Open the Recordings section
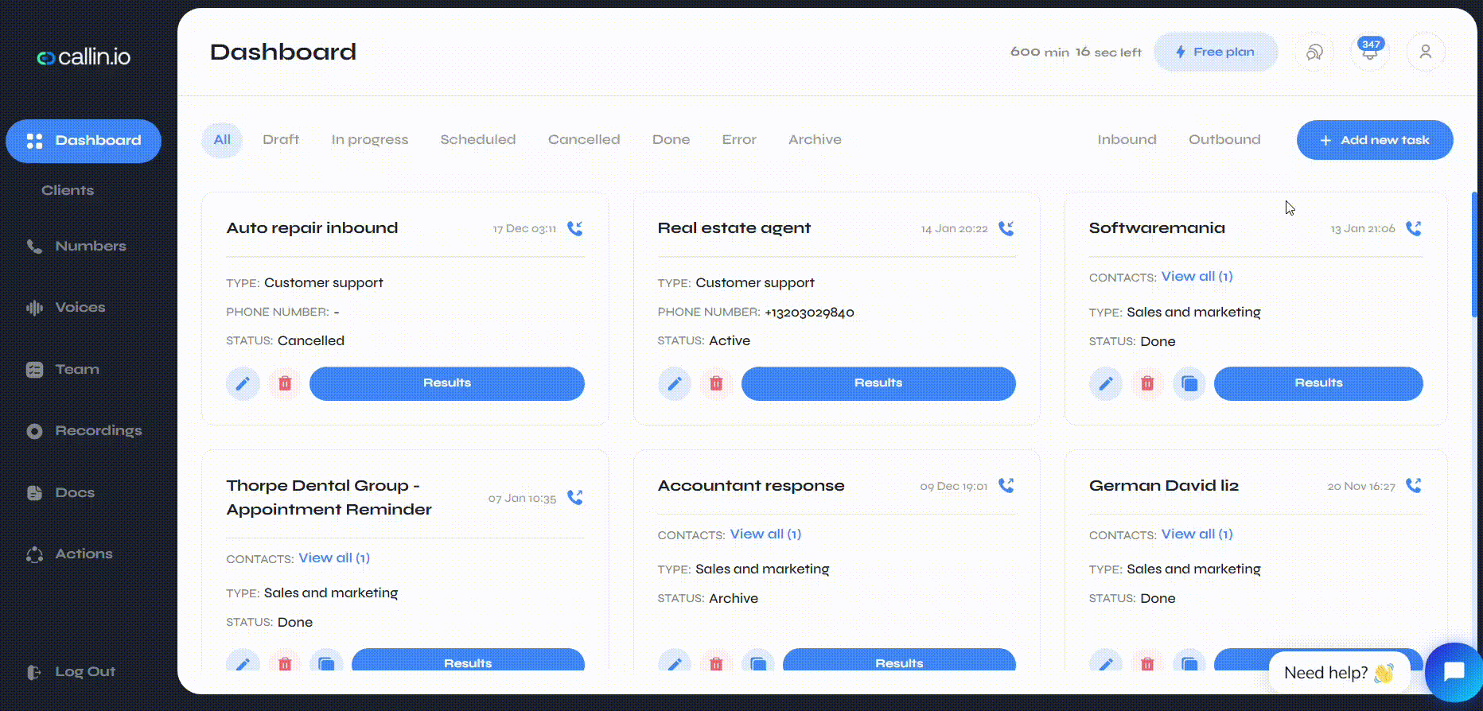Viewport: 1483px width, 711px height. [x=84, y=430]
